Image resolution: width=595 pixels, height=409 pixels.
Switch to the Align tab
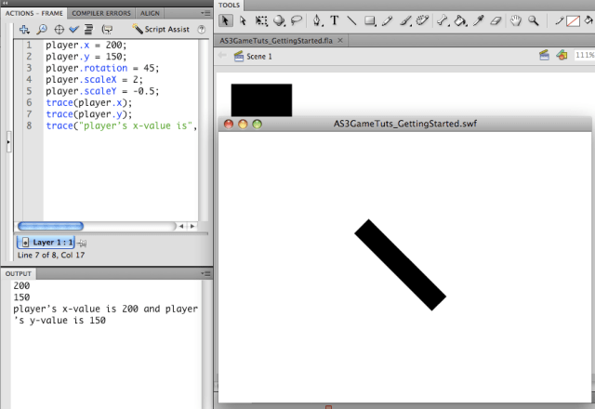coord(150,13)
